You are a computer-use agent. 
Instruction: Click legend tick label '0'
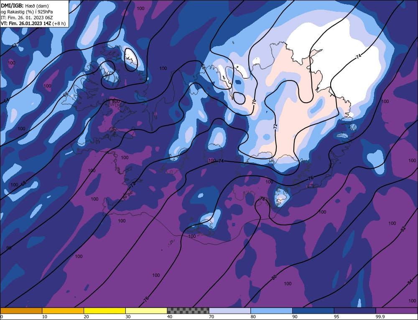(2, 317)
